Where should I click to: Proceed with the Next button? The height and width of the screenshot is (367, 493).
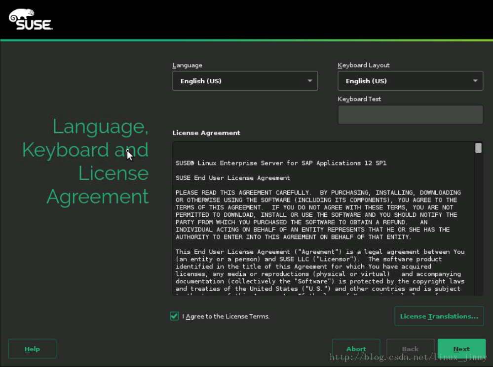pyautogui.click(x=461, y=349)
